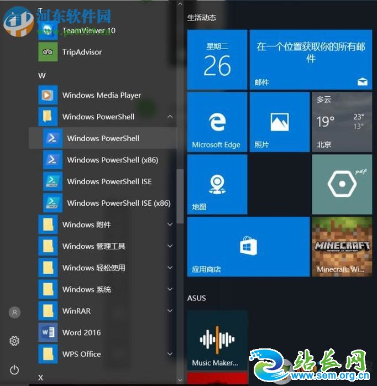Image resolution: width=377 pixels, height=386 pixels.
Task: Open the calendar tile showing 26
Action: coord(217,60)
